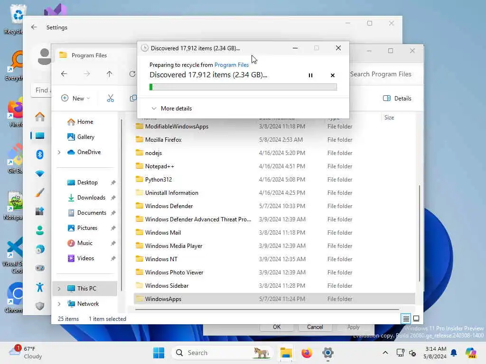Screen dimensions: 486x364
Task: Select Windows Defender Advanced Threat Protection folder
Action: click(x=274, y=219)
